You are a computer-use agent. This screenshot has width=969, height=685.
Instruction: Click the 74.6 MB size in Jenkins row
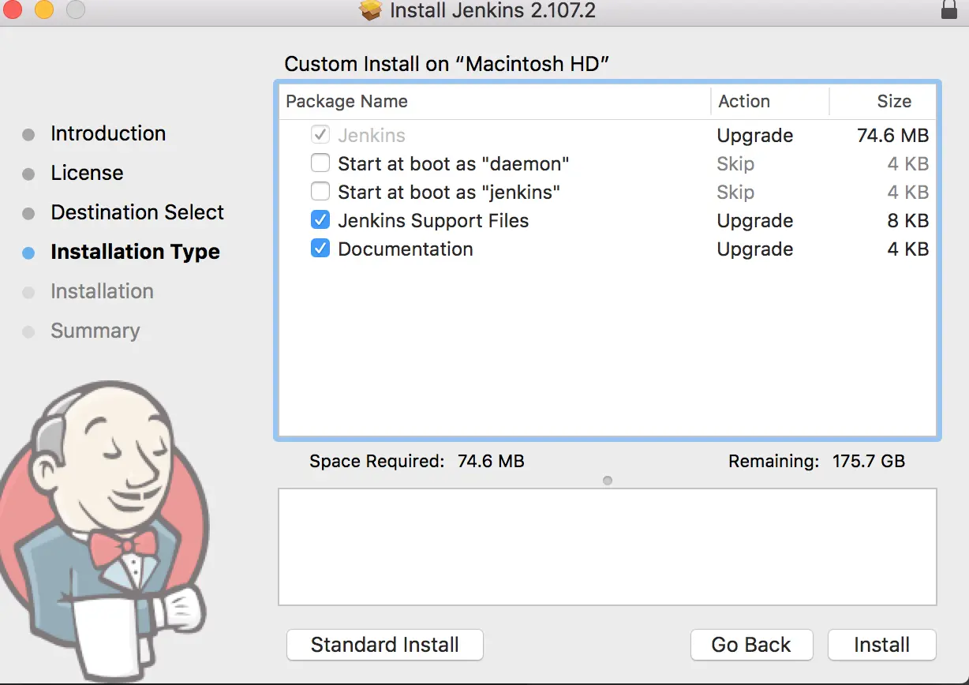892,136
